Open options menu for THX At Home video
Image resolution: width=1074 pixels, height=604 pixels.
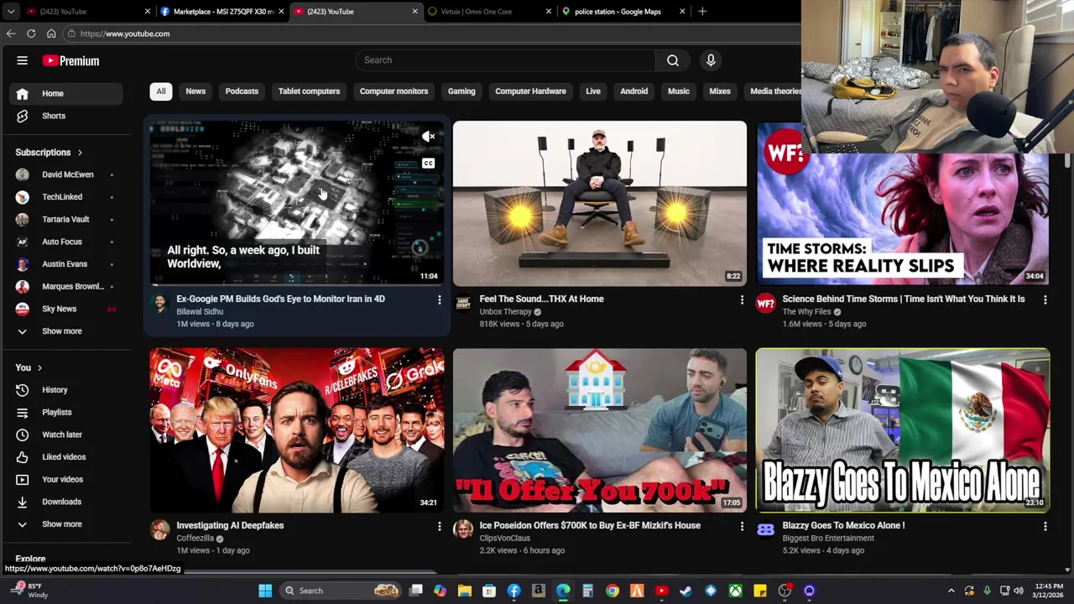point(742,299)
